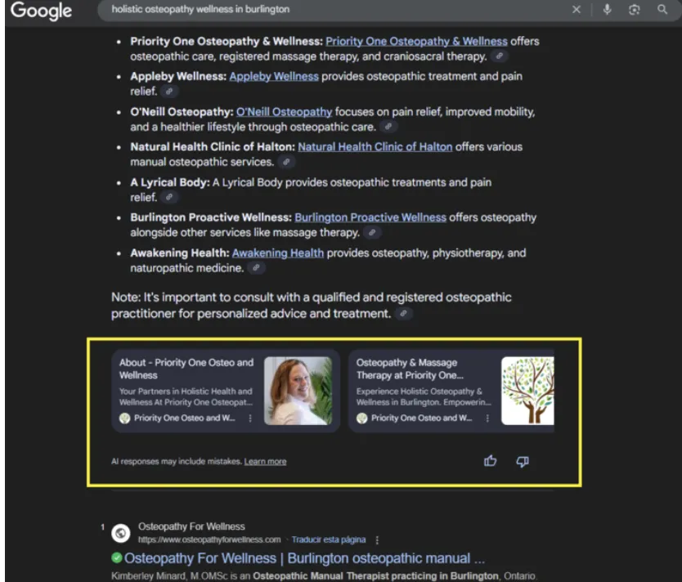
Task: Click source link icon after Appleby Wellness description
Action: (x=169, y=92)
